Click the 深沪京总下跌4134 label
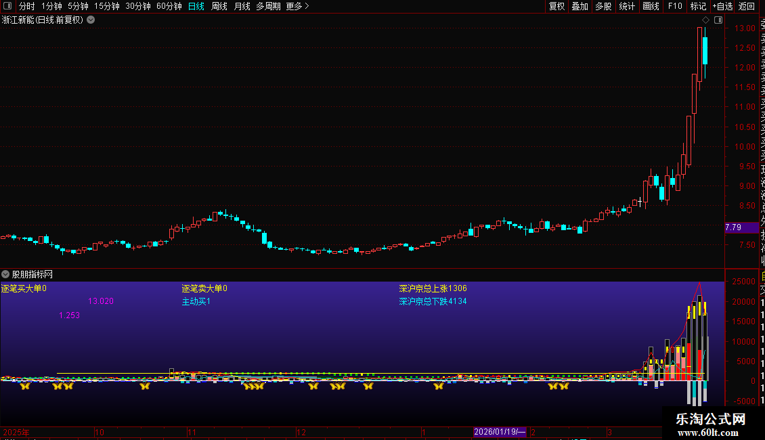Image resolution: width=765 pixels, height=440 pixels. (433, 301)
